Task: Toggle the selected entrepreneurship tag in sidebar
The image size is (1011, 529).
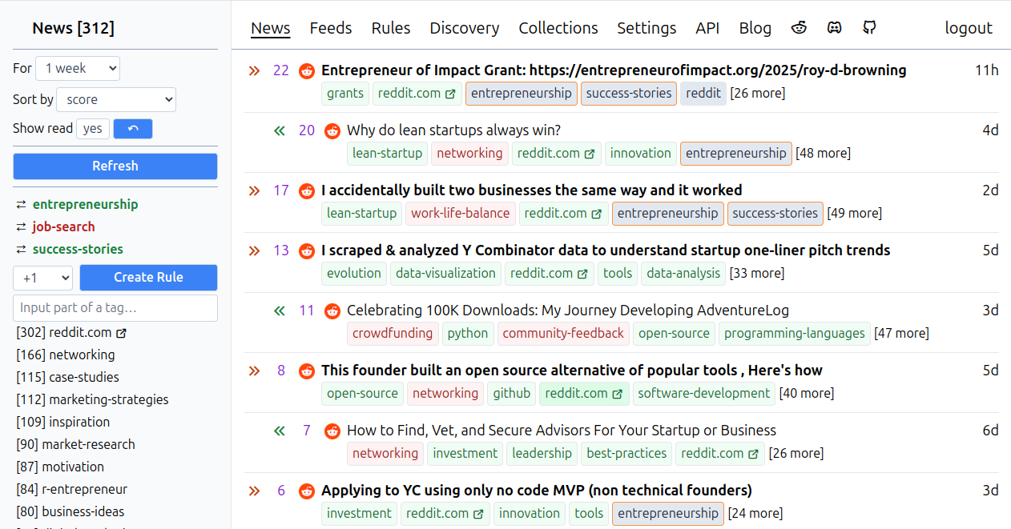Action: pyautogui.click(x=86, y=205)
